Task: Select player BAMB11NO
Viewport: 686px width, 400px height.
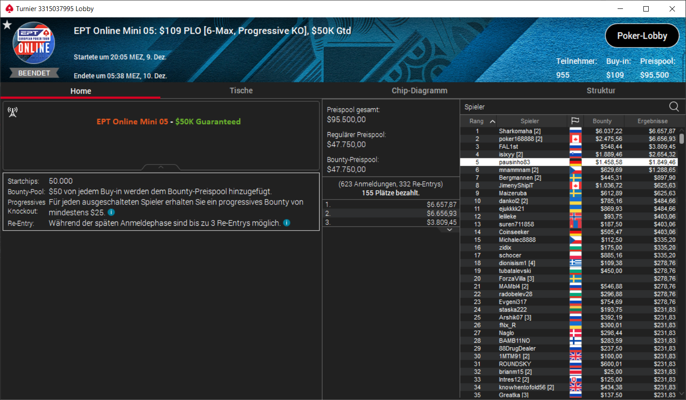Action: 569,341
